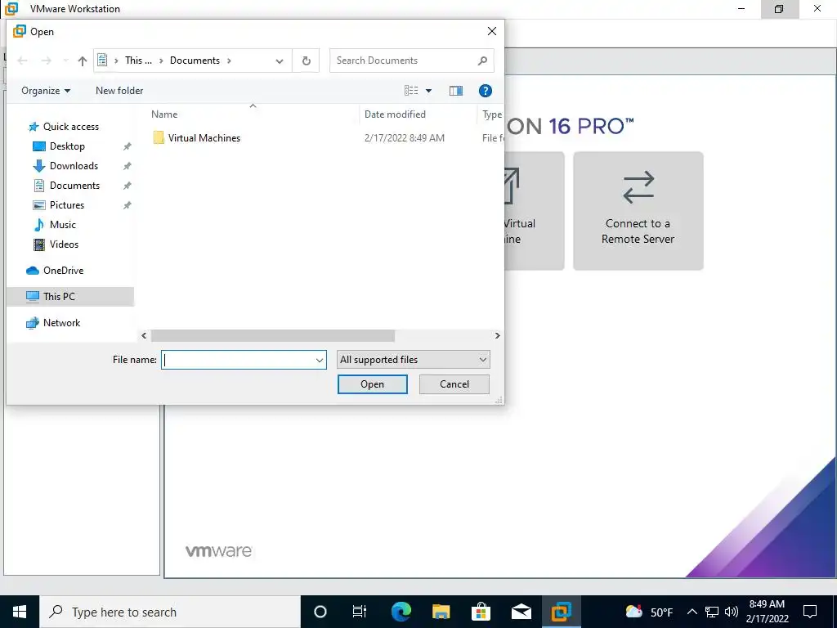Open Microsoft Store from taskbar
The height and width of the screenshot is (628, 837).
click(481, 612)
